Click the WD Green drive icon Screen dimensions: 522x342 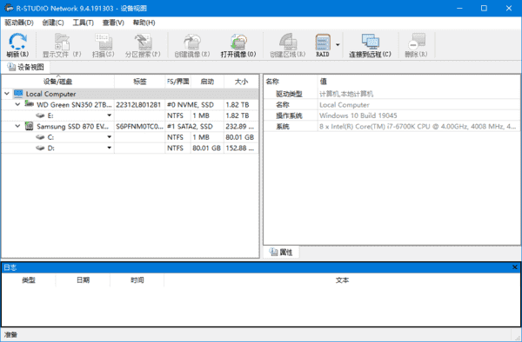30,104
